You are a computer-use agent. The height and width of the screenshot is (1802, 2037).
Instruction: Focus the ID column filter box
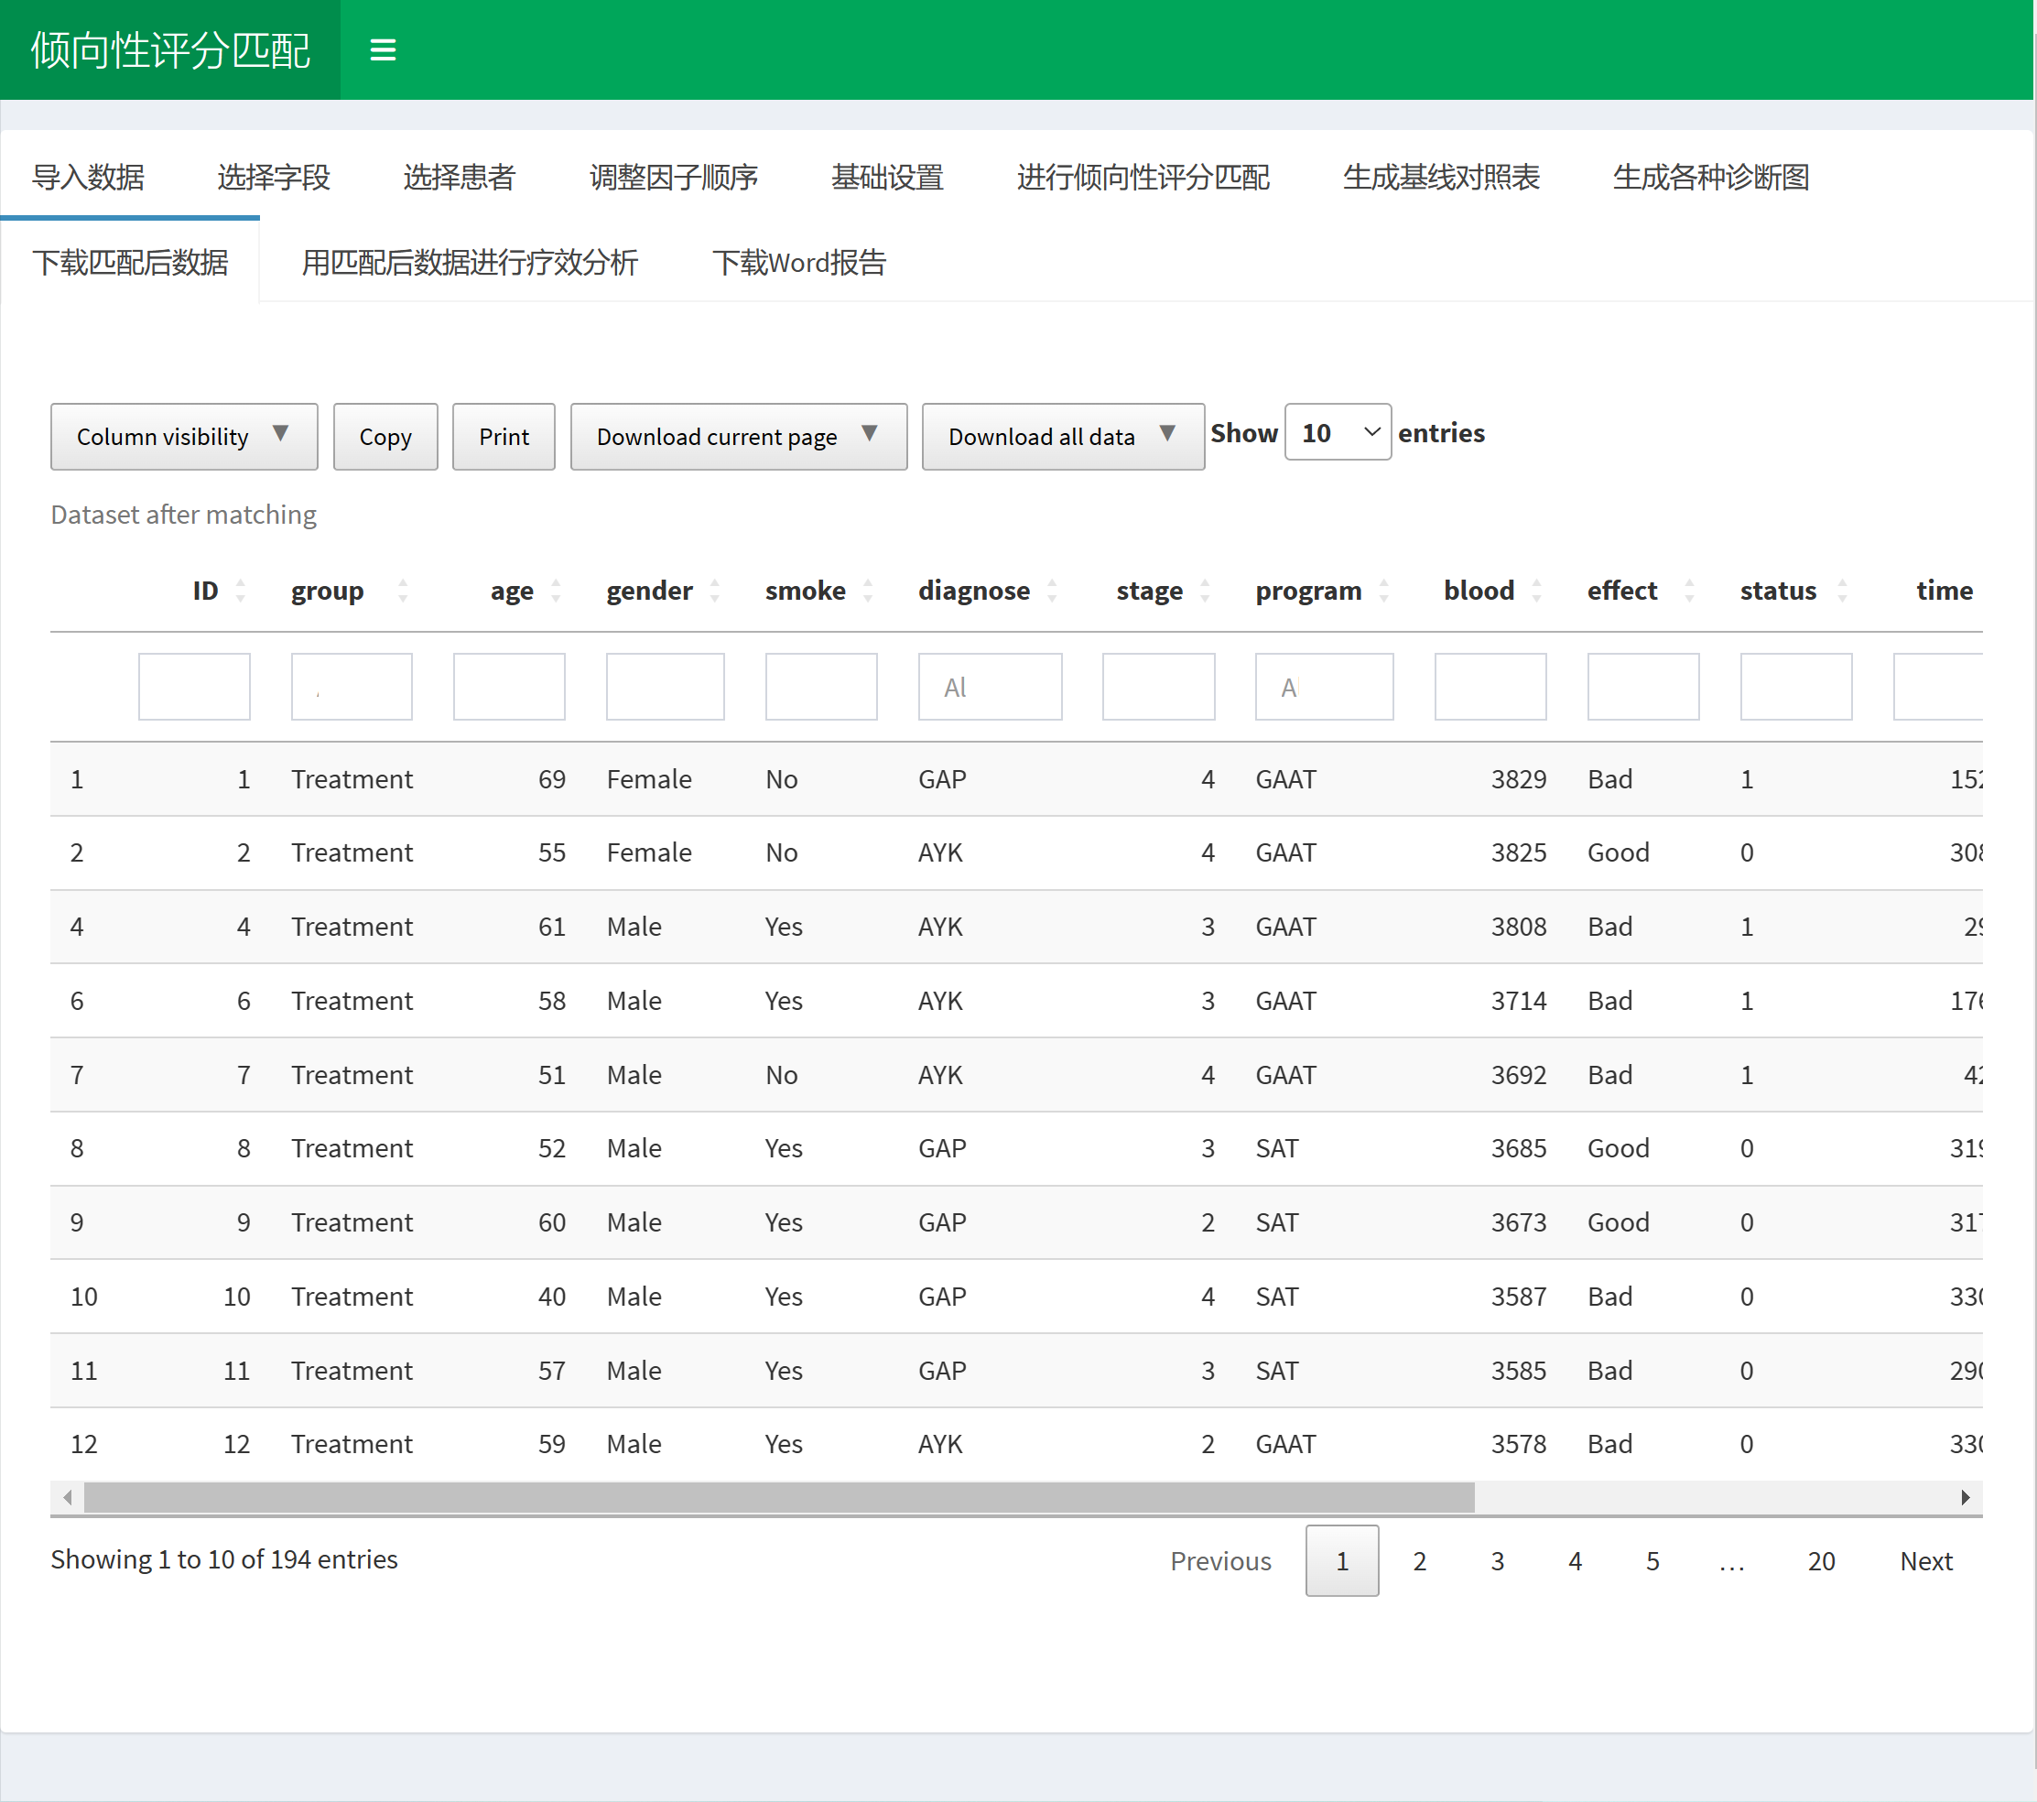pyautogui.click(x=194, y=687)
